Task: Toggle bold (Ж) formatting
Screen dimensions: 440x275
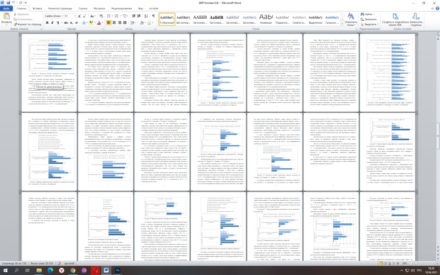Action: (x=47, y=23)
